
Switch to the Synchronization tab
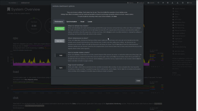(71, 22)
